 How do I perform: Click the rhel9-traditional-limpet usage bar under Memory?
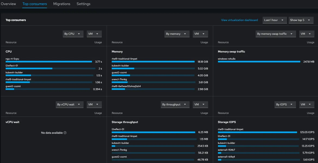tap(152, 62)
